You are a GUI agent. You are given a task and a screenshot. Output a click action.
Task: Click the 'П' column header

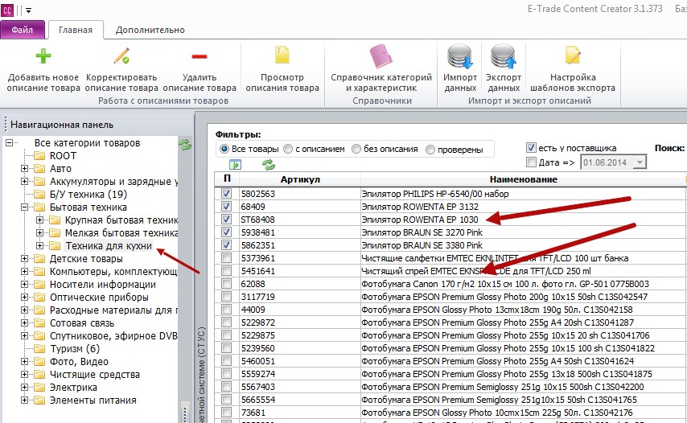[x=227, y=179]
